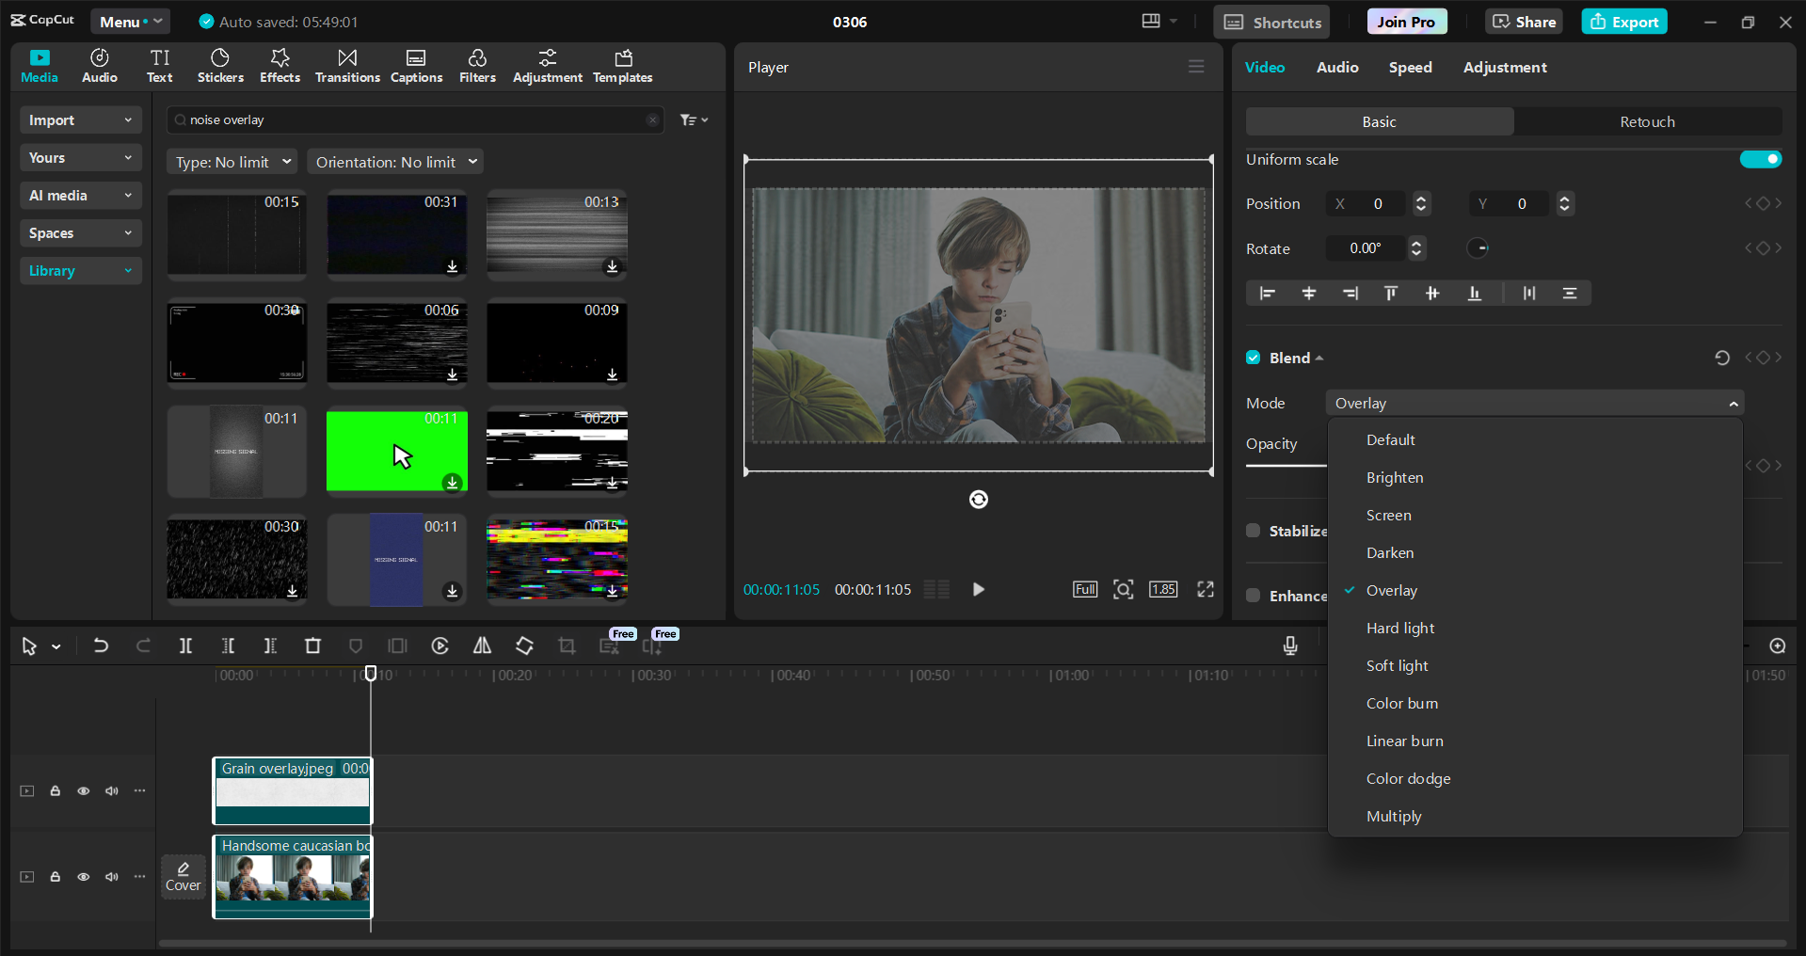Image resolution: width=1806 pixels, height=956 pixels.
Task: Open the Effects panel
Action: [280, 66]
